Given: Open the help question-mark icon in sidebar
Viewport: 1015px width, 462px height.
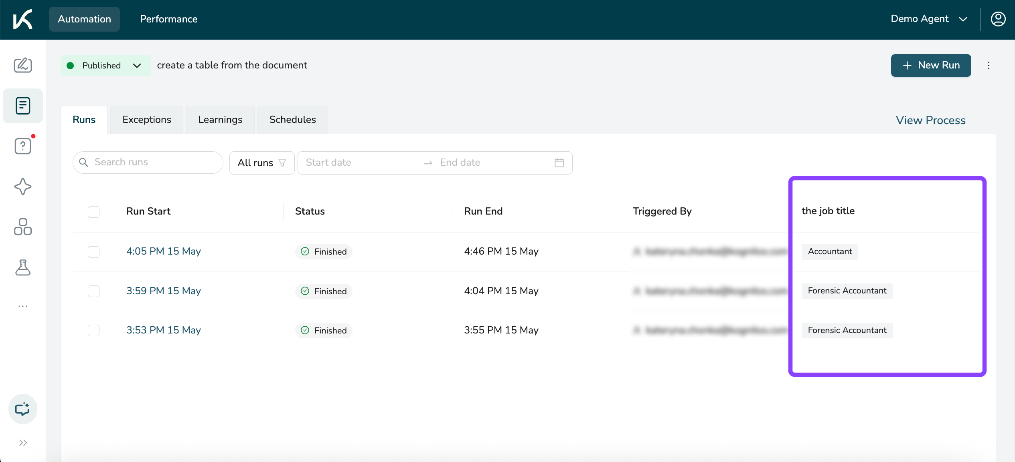Looking at the screenshot, I should pos(23,146).
